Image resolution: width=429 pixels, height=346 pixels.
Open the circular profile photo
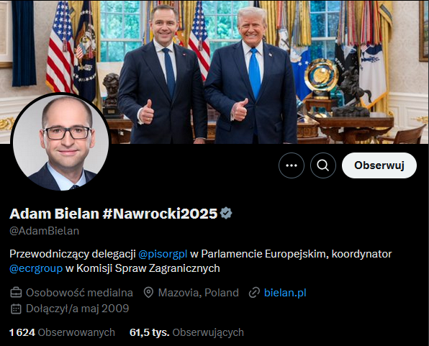click(60, 142)
